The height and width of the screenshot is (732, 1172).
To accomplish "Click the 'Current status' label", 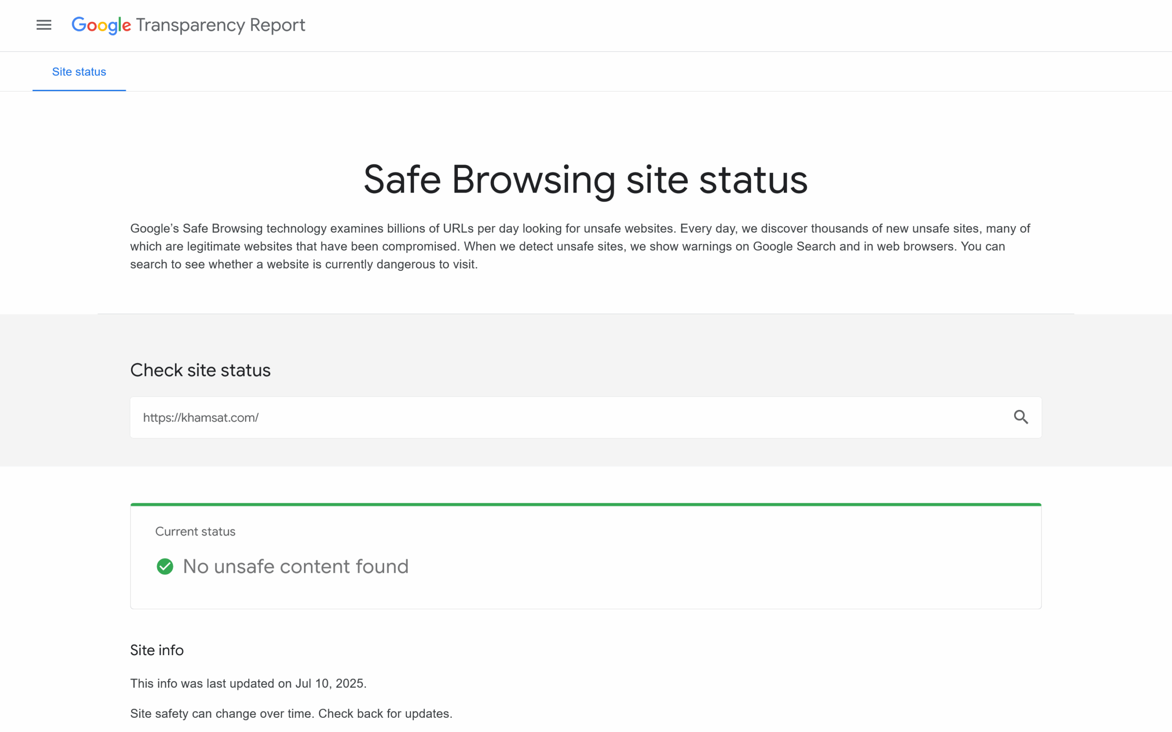I will pyautogui.click(x=195, y=532).
